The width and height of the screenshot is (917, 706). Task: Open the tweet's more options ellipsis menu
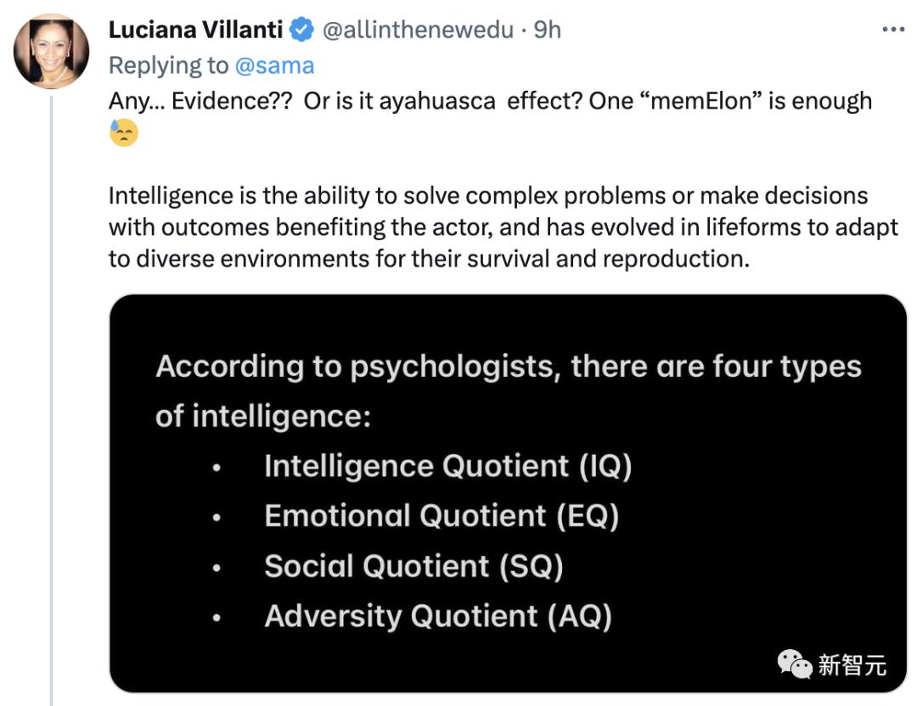tap(893, 30)
